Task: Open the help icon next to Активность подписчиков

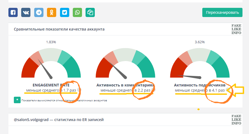Action: click(228, 90)
